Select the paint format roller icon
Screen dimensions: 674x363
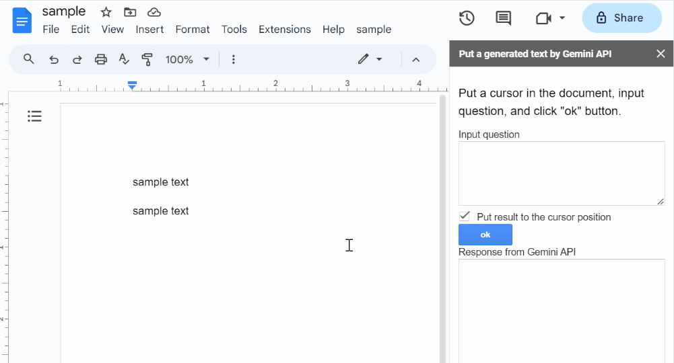[147, 59]
